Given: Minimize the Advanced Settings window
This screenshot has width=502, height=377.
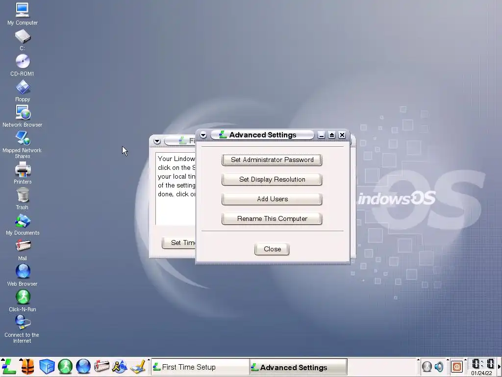Looking at the screenshot, I should pos(322,135).
